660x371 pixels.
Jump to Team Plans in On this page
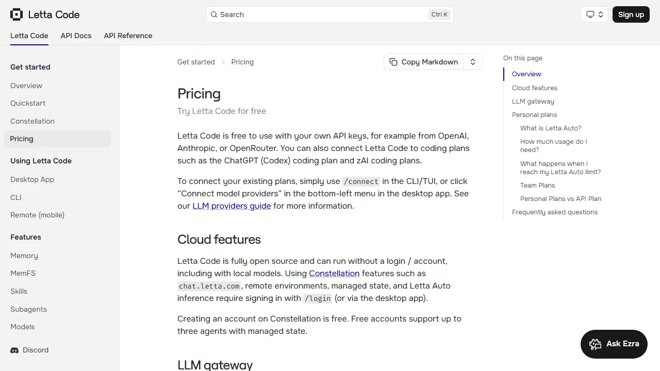(x=538, y=185)
